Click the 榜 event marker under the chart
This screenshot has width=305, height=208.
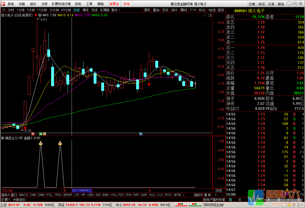point(45,134)
